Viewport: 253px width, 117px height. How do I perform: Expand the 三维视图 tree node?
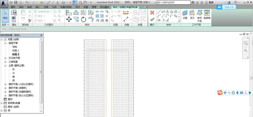point(5,62)
